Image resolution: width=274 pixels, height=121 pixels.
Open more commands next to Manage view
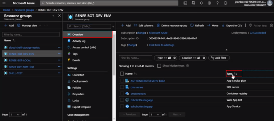46,25
